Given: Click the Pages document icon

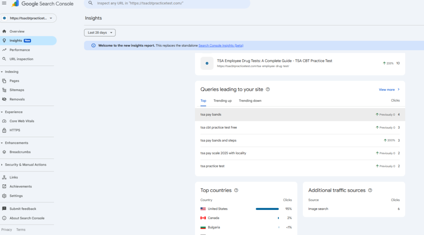Looking at the screenshot, I should tap(4, 81).
